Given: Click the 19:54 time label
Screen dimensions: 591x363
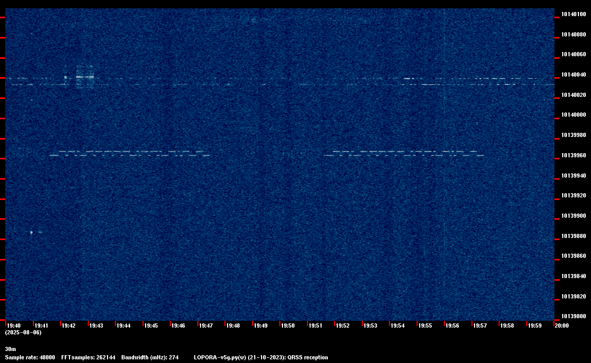Looking at the screenshot, I should point(398,326).
